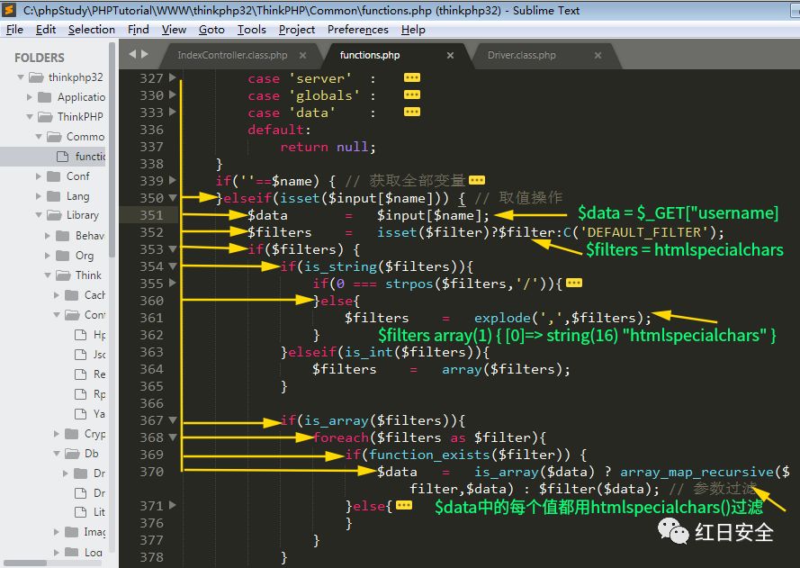
Task: Open the Preferences menu
Action: (x=357, y=30)
